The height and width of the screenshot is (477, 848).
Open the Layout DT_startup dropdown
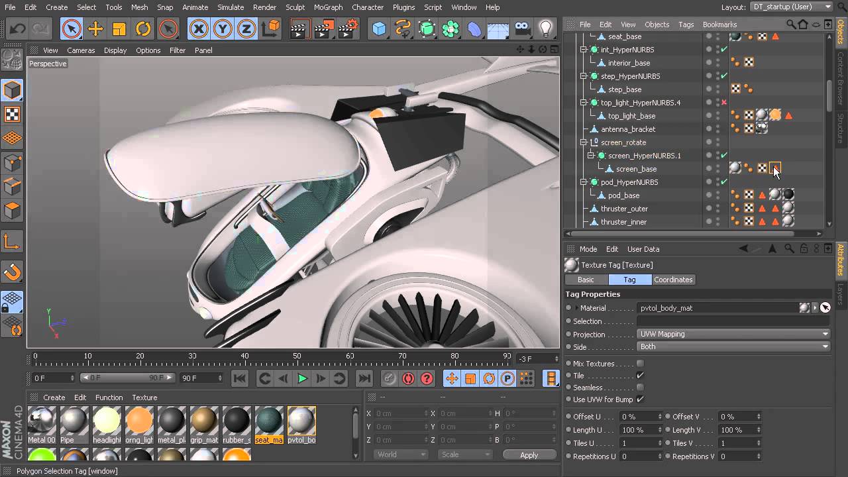coord(791,7)
